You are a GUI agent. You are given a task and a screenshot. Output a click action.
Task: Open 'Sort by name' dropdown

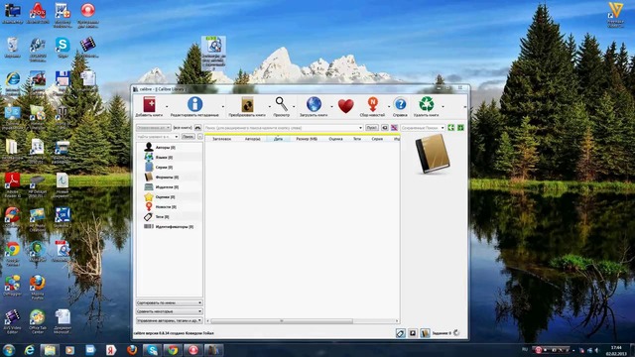[x=170, y=302]
